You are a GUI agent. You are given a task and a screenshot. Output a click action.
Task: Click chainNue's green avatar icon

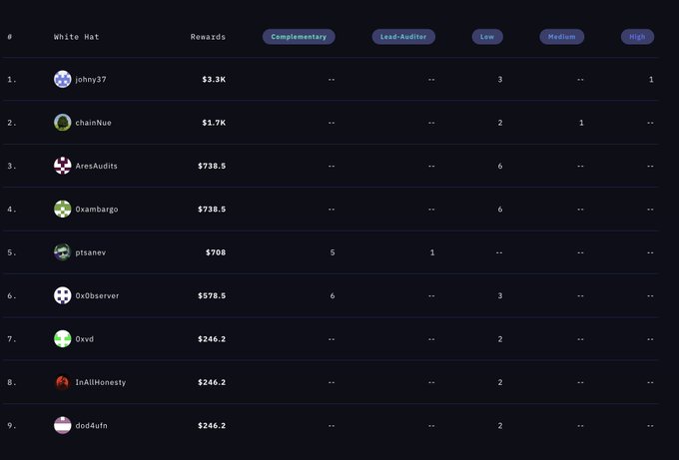tap(62, 123)
